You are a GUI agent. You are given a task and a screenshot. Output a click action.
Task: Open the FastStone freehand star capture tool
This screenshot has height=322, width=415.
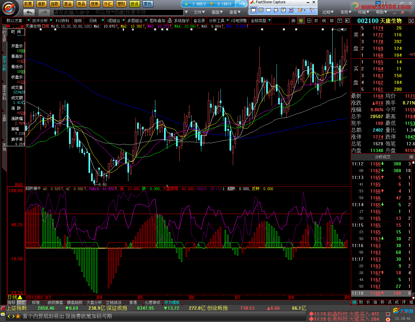tap(276, 10)
